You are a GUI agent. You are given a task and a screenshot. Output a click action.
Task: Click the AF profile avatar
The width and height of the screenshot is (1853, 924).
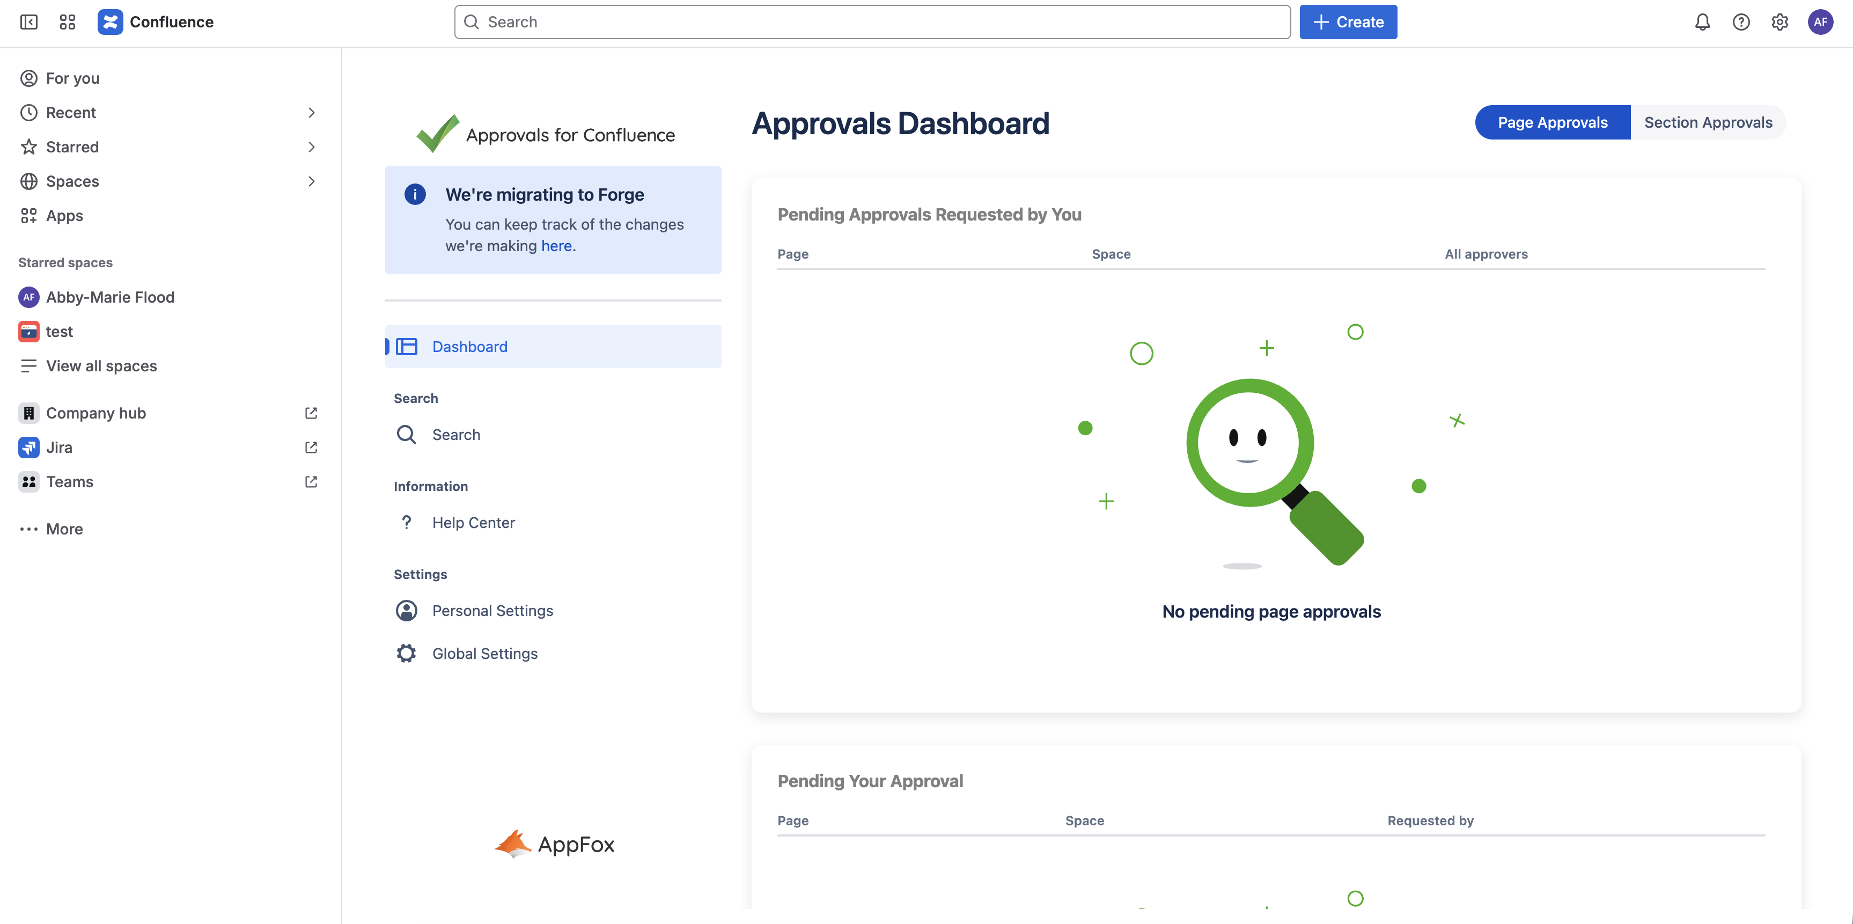pyautogui.click(x=1820, y=23)
